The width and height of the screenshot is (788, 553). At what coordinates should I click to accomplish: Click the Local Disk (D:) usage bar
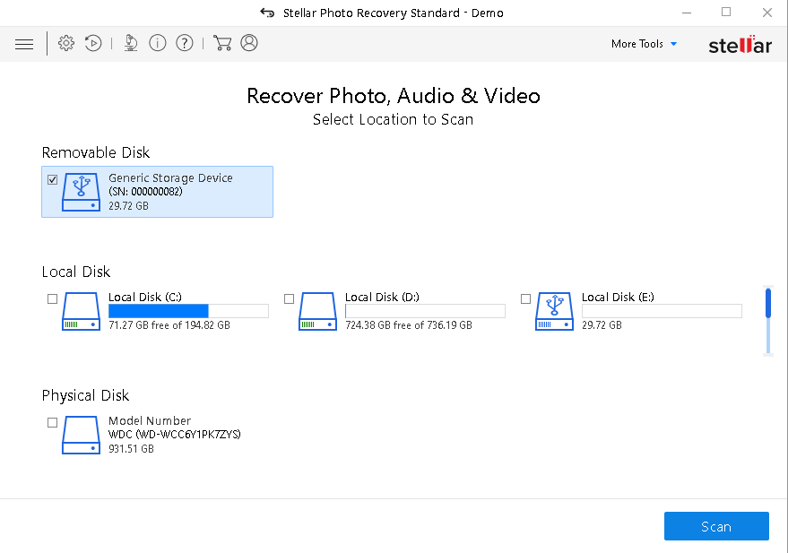coord(425,311)
